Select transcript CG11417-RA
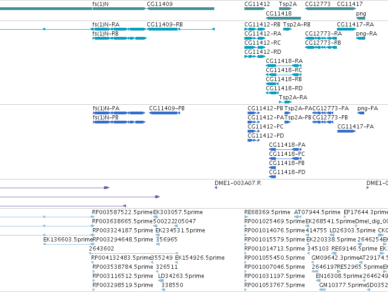388x292 pixels. (347, 29)
